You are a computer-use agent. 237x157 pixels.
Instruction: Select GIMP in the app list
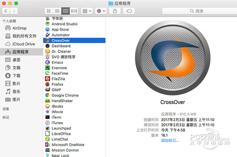click(x=74, y=90)
